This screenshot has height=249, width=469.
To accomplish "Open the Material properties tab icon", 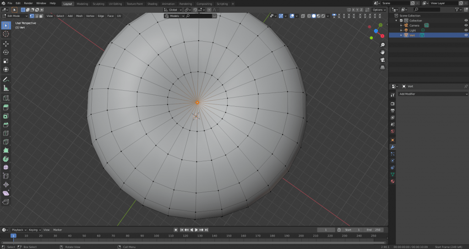I will pyautogui.click(x=393, y=181).
